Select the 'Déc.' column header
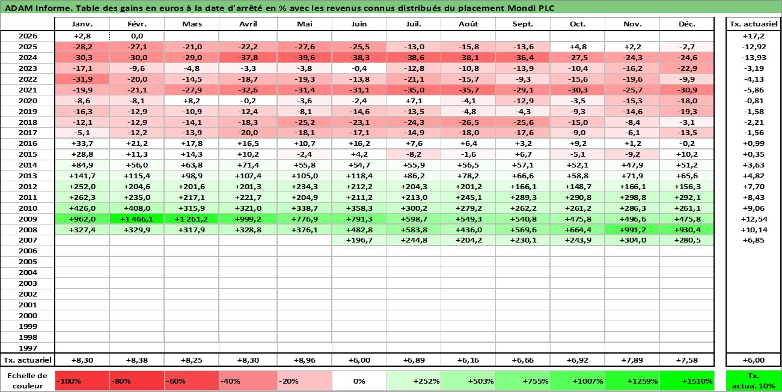 [687, 25]
